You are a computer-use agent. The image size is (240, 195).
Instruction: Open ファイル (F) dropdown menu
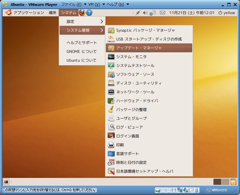(x=74, y=4)
